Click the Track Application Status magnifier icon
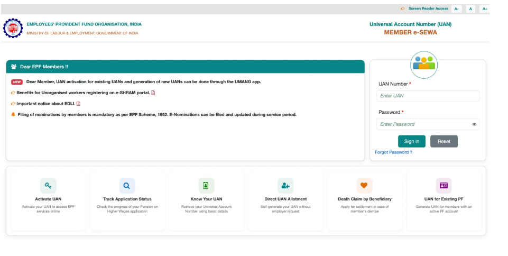Viewport: 508px width, 256px height. click(x=127, y=186)
